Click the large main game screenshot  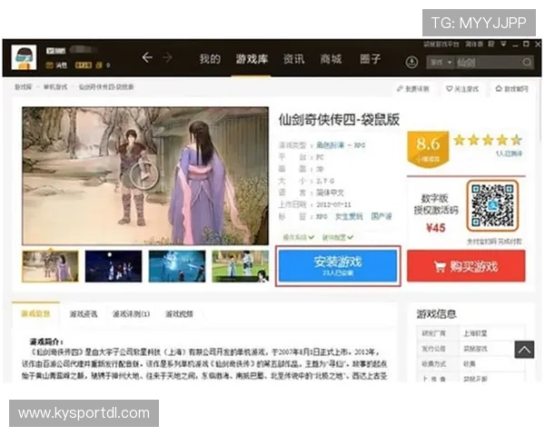(145, 176)
